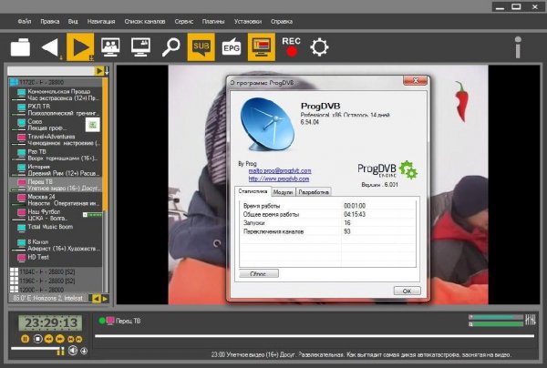Switch to the Разработка tab
This screenshot has height=368, width=547.
click(314, 192)
